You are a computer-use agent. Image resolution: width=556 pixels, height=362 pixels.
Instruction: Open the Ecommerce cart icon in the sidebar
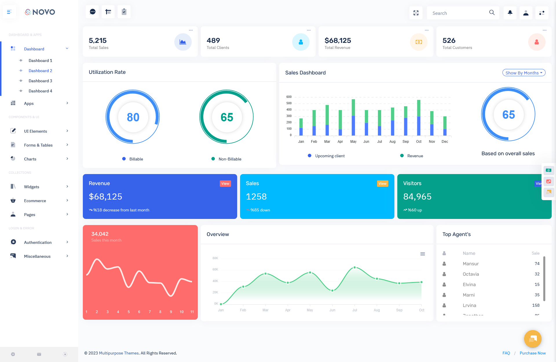(13, 200)
